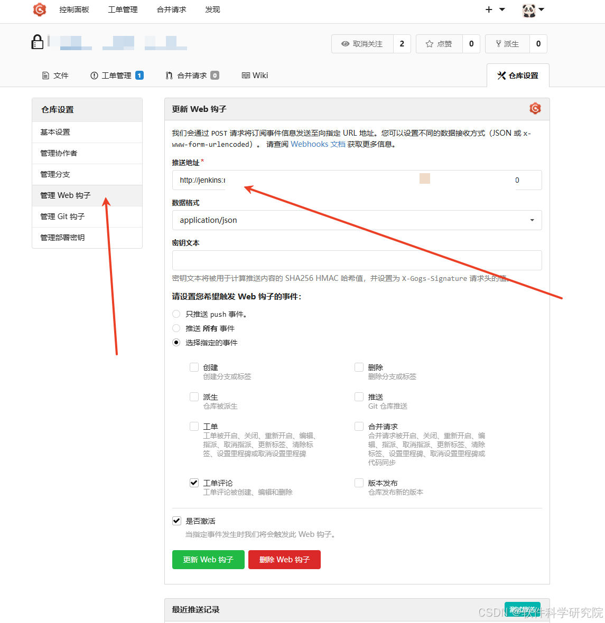The width and height of the screenshot is (605, 623).
Task: Open the panda avatar user menu
Action: pos(533,10)
